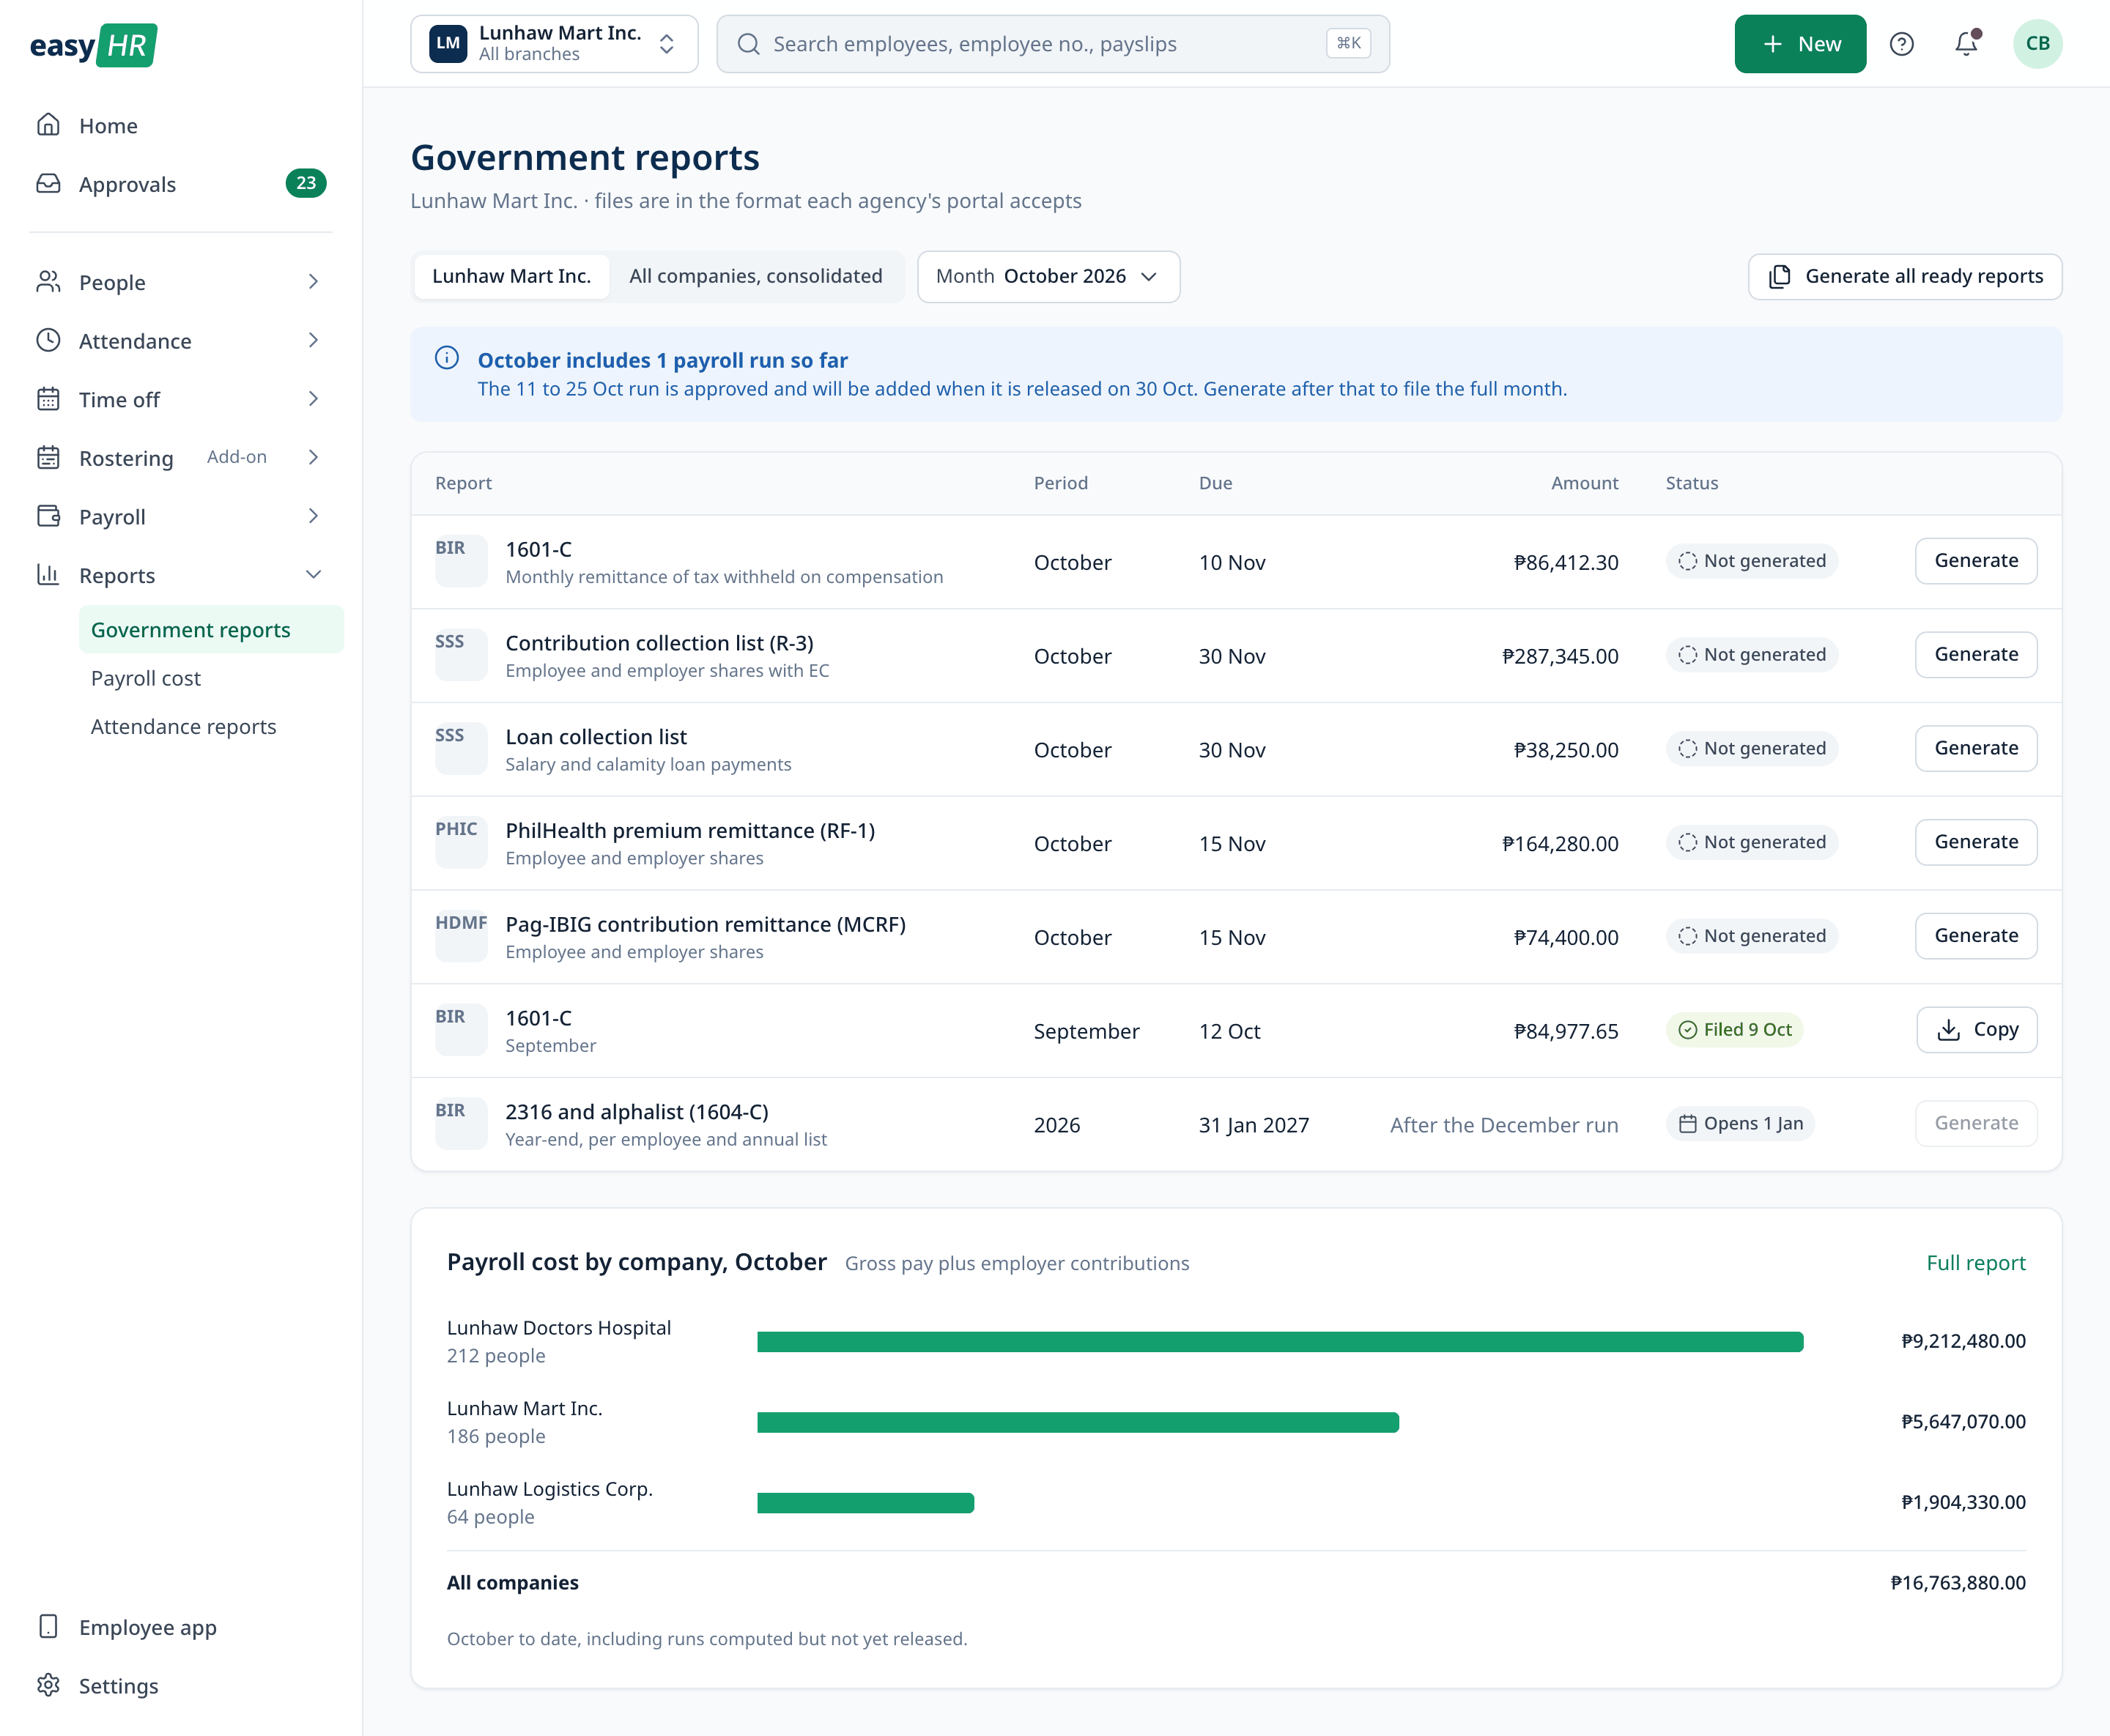
Task: Click the Approvals 23 count badge
Action: [306, 184]
